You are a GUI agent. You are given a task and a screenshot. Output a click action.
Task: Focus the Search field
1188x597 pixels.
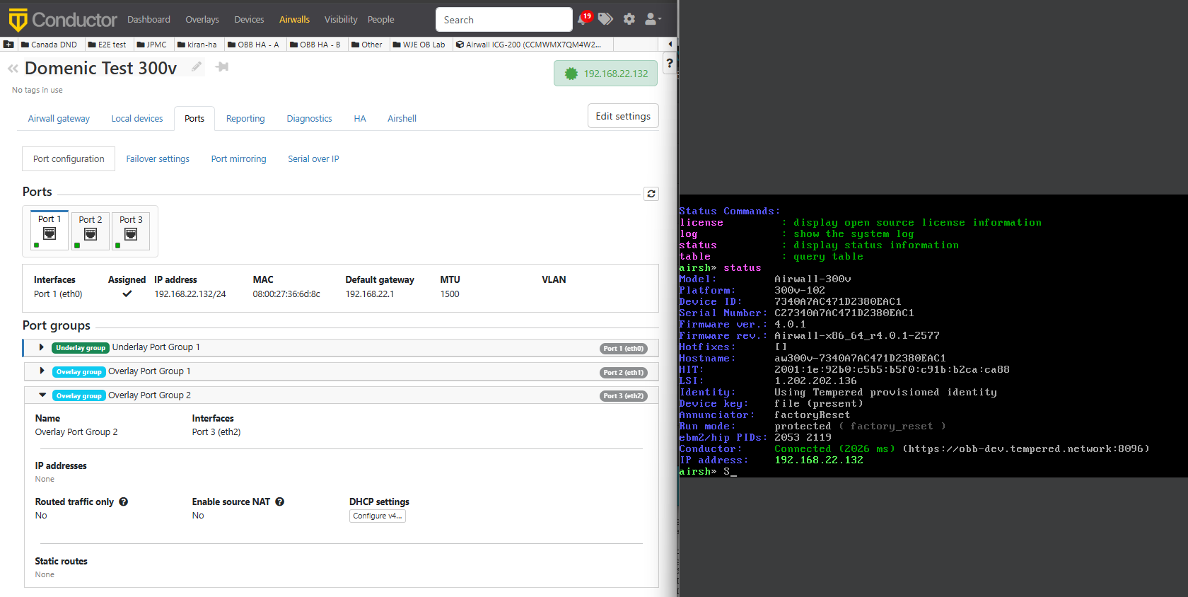click(x=504, y=20)
